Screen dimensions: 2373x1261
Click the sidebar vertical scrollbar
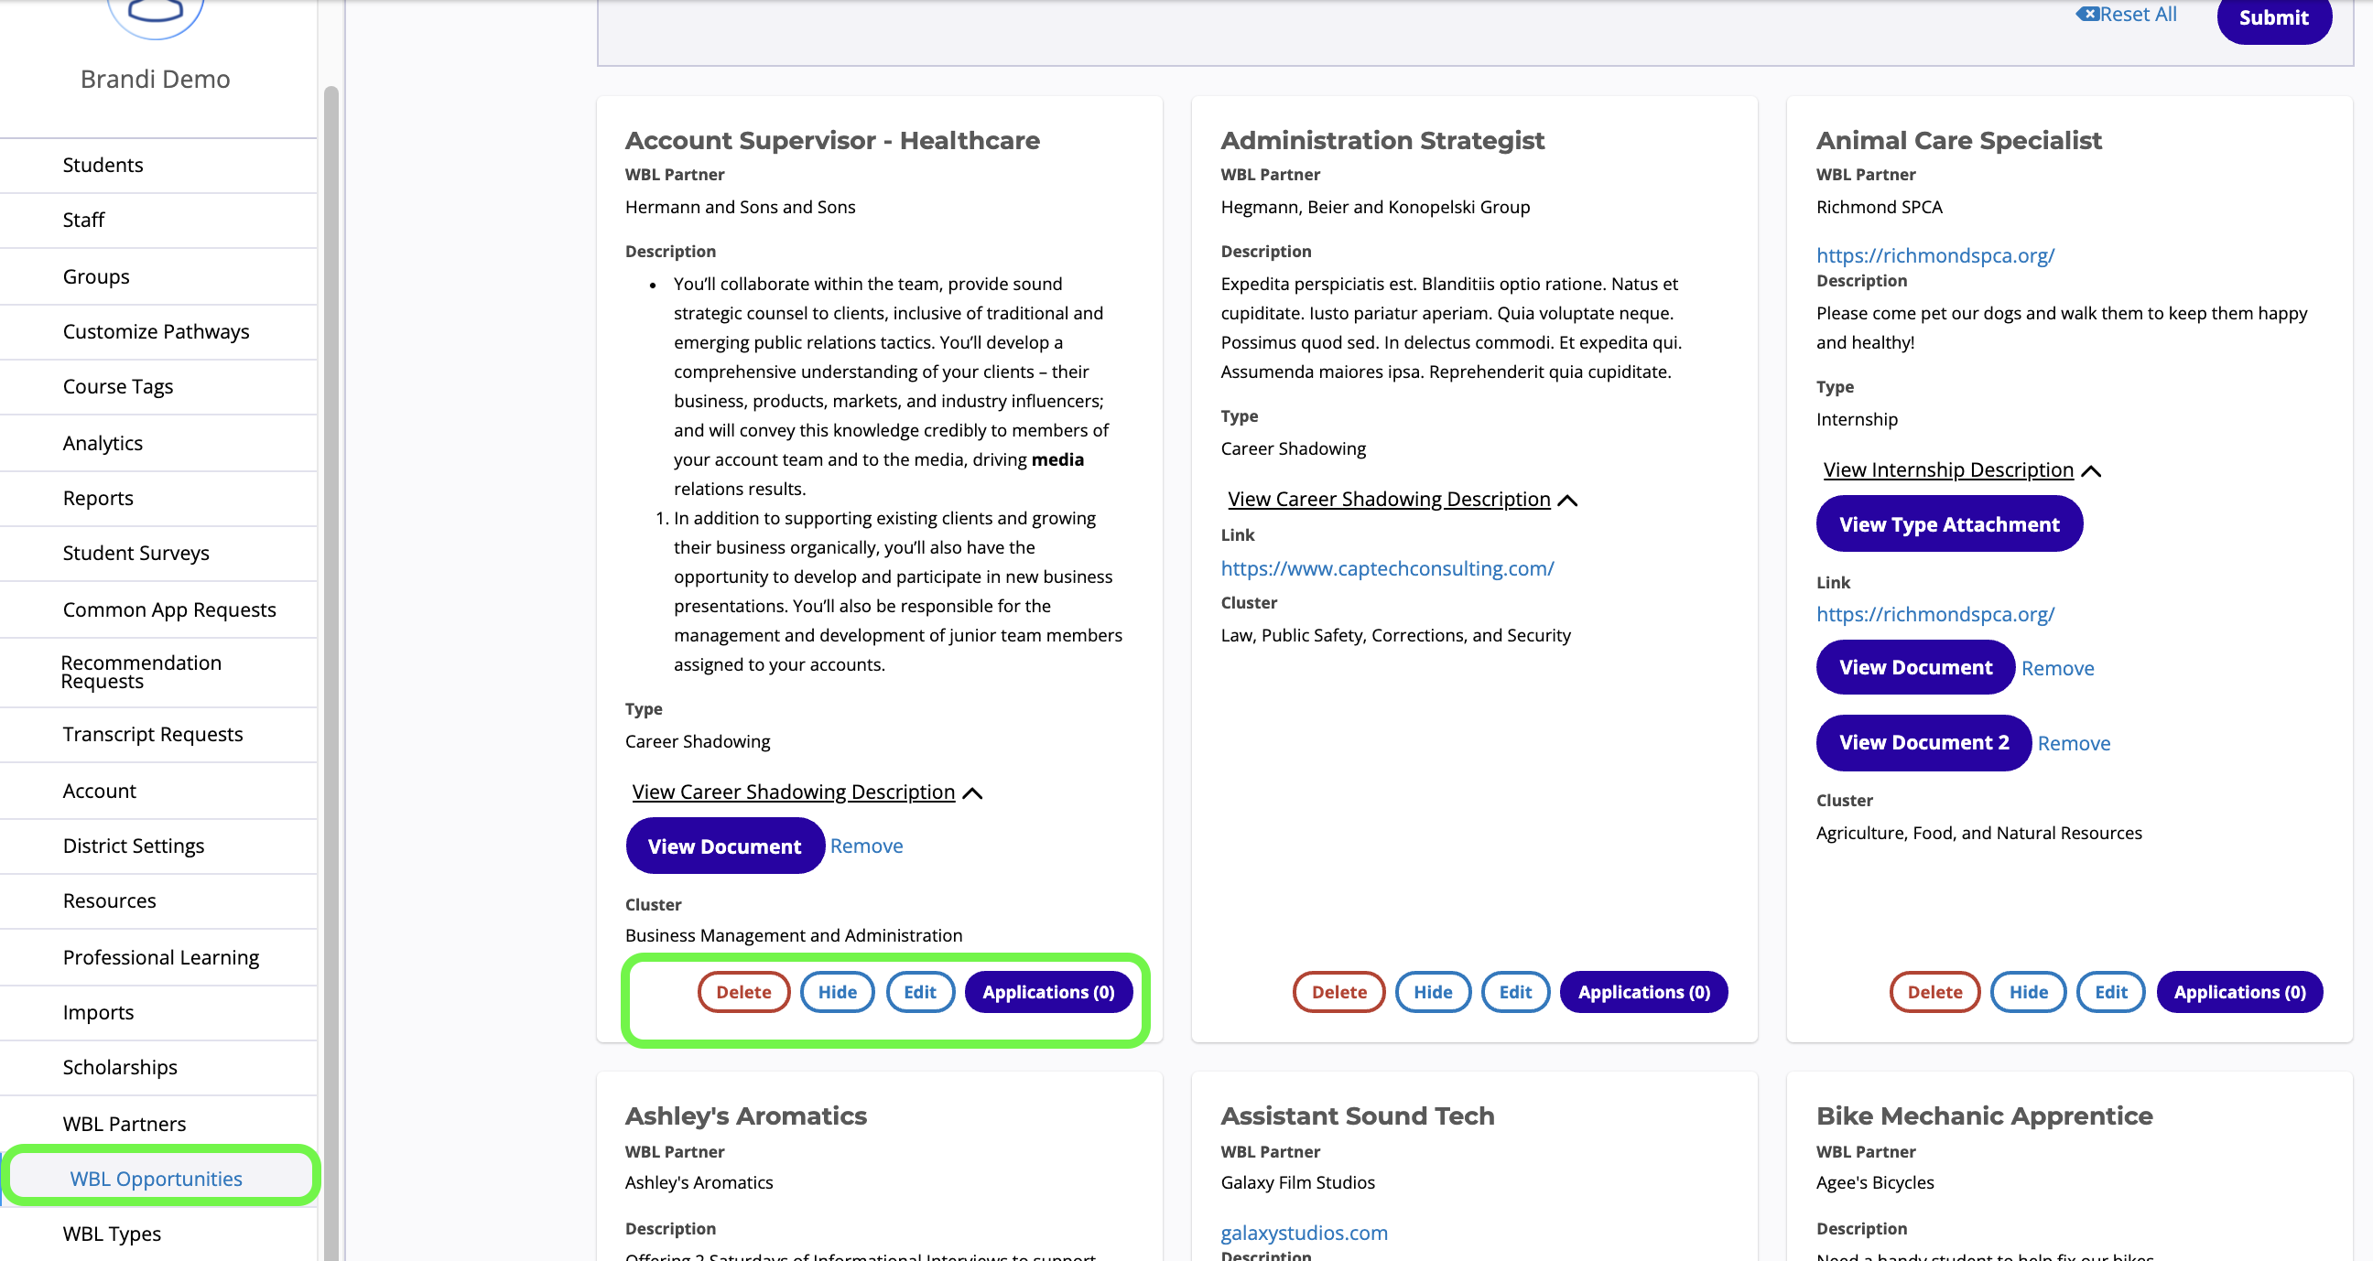tap(330, 645)
